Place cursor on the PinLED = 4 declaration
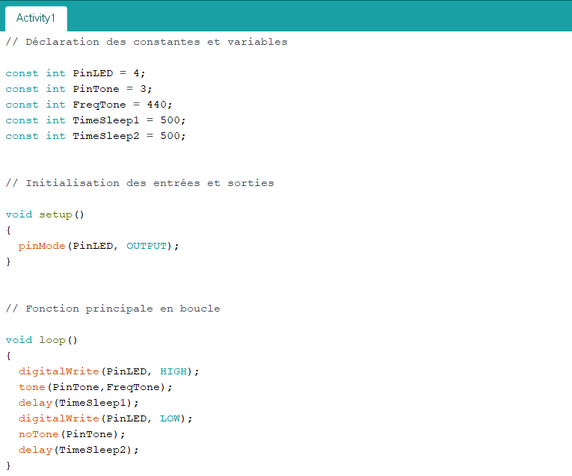 [76, 73]
